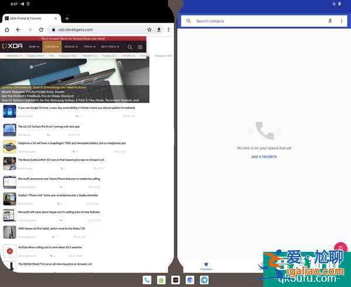
Task: Reload the XDA page
Action: pos(41,30)
